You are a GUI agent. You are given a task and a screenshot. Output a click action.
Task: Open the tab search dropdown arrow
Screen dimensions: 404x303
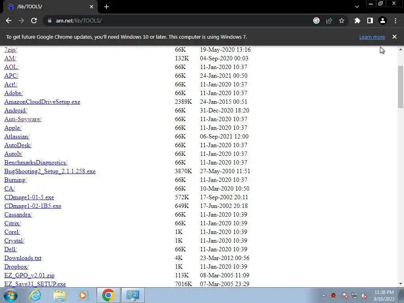click(357, 7)
